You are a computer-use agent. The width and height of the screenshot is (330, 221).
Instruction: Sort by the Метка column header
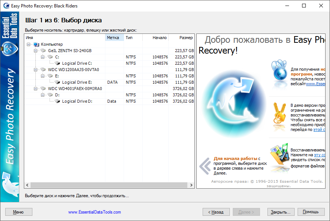coord(114,38)
